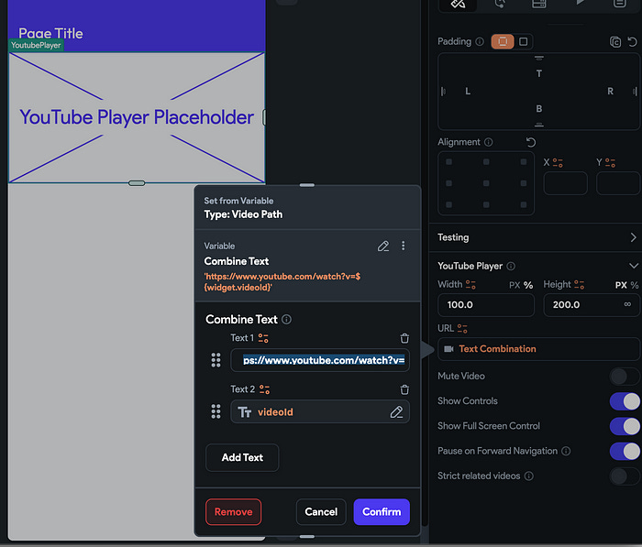Image resolution: width=642 pixels, height=547 pixels.
Task: Reset padding with the undo arrow icon
Action: pyautogui.click(x=632, y=42)
